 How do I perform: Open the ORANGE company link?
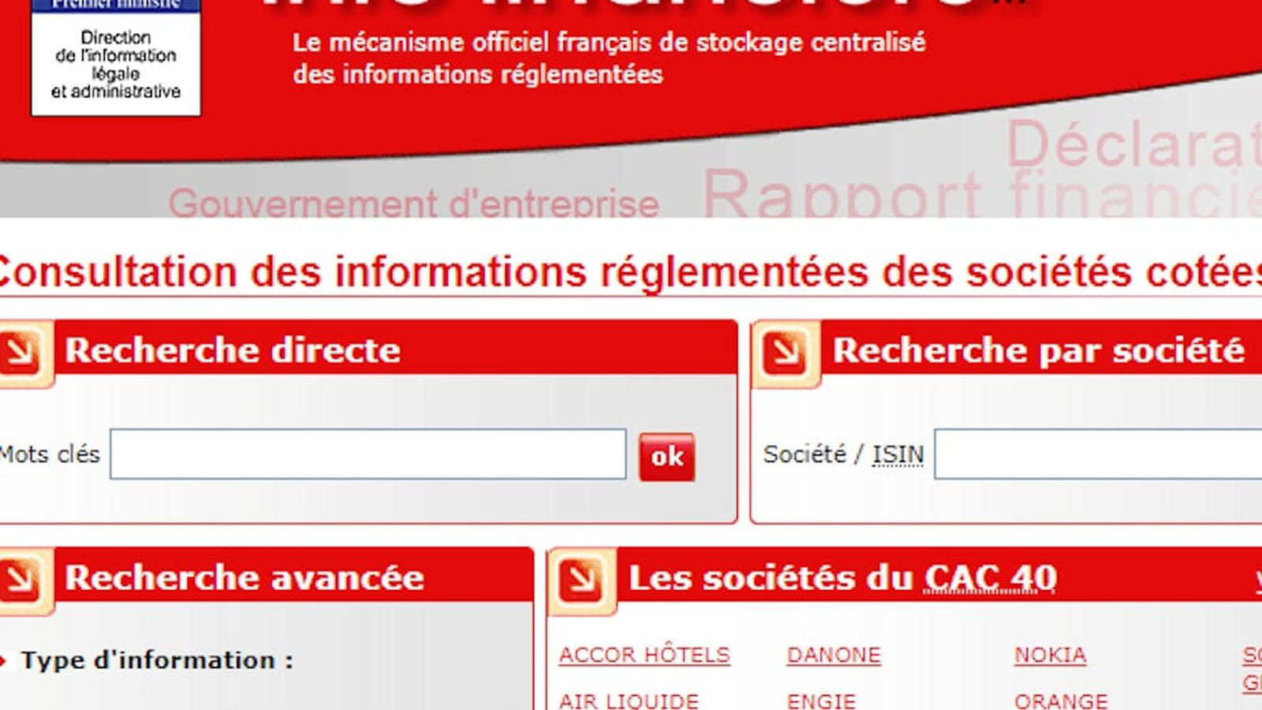pyautogui.click(x=1061, y=700)
